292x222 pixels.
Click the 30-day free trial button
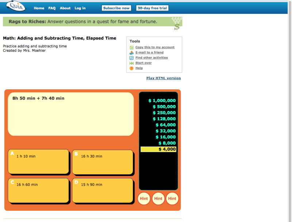[x=152, y=8]
